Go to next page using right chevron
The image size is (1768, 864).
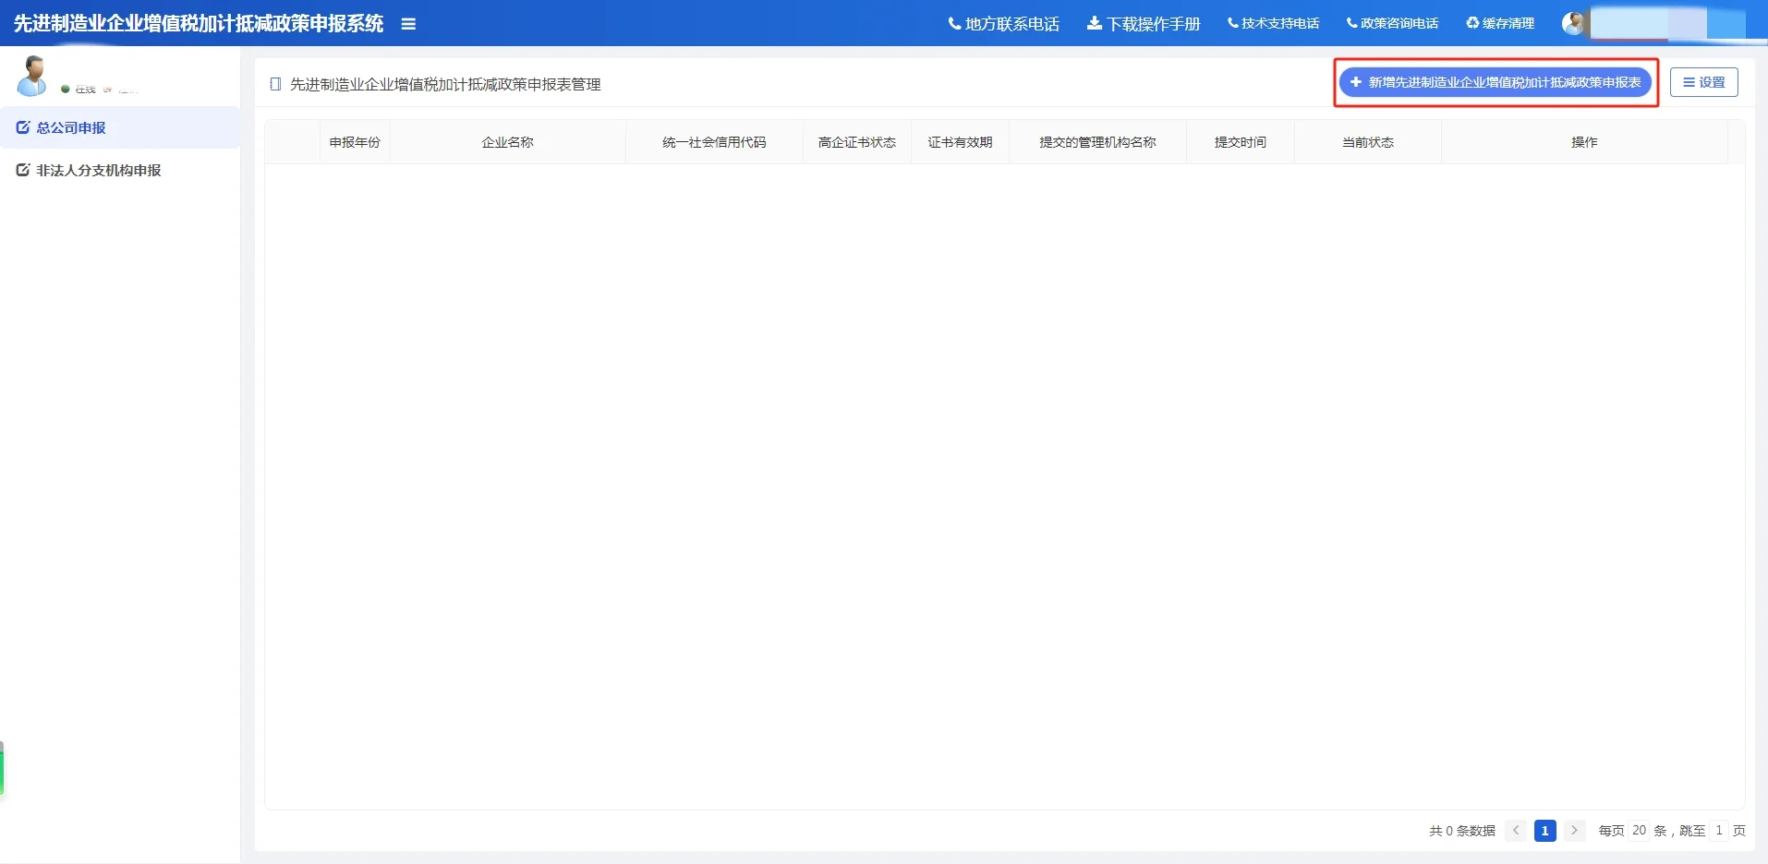point(1575,831)
